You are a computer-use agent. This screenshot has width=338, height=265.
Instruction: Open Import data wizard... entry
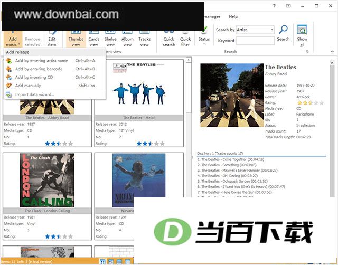click(x=55, y=94)
